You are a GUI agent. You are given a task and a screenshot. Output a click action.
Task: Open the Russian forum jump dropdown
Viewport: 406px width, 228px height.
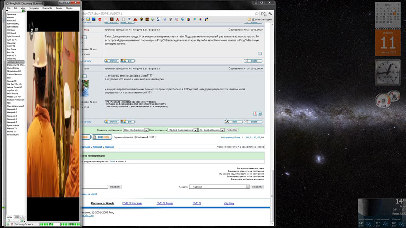click(x=220, y=187)
